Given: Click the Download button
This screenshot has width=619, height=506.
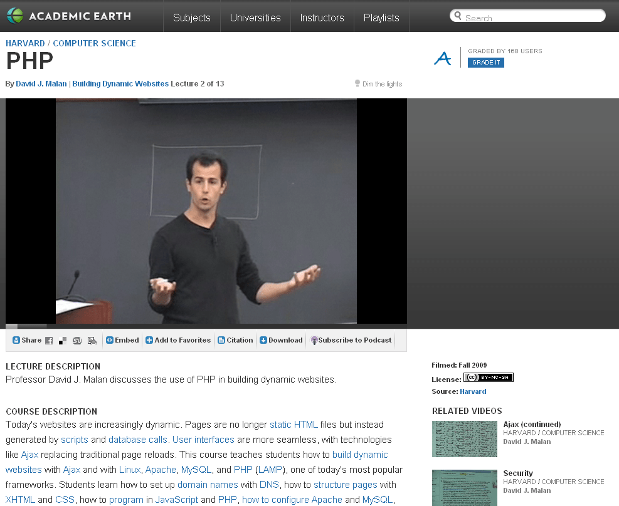Looking at the screenshot, I should [x=281, y=340].
